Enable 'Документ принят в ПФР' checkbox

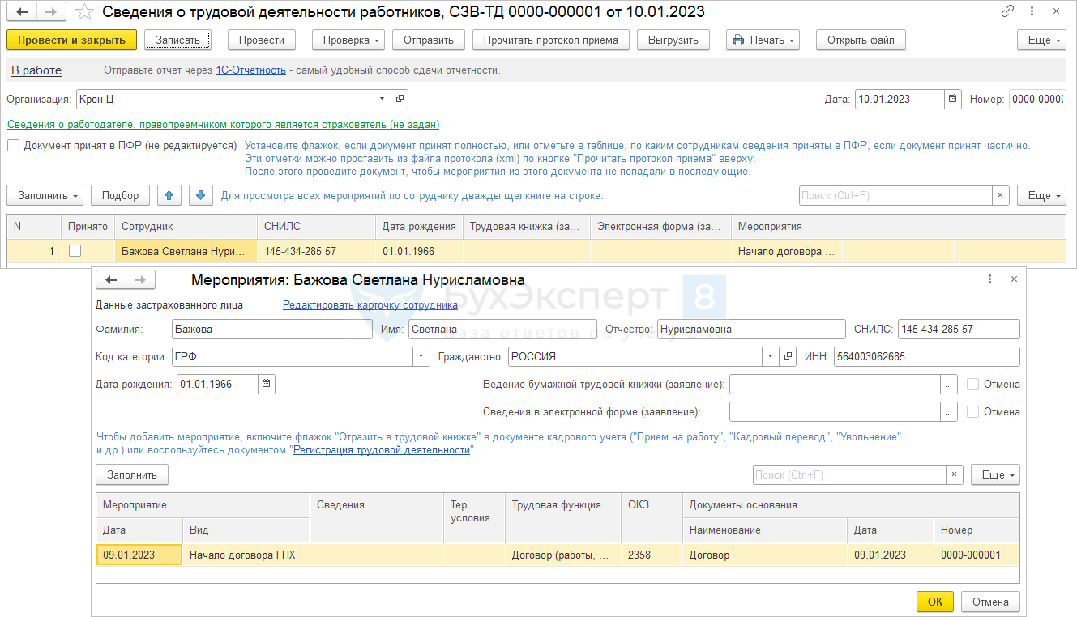[x=14, y=146]
